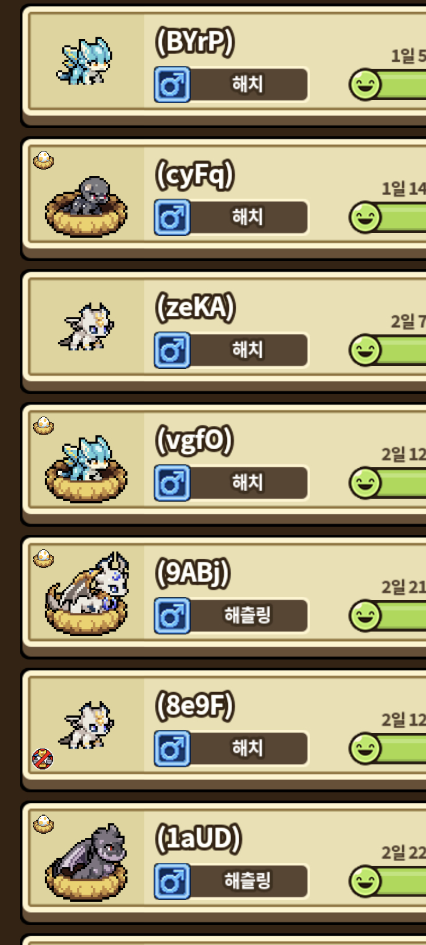Screen dimensions: 426x945
Task: Click the egg nest icon on vgfO card
Action: click(x=44, y=425)
